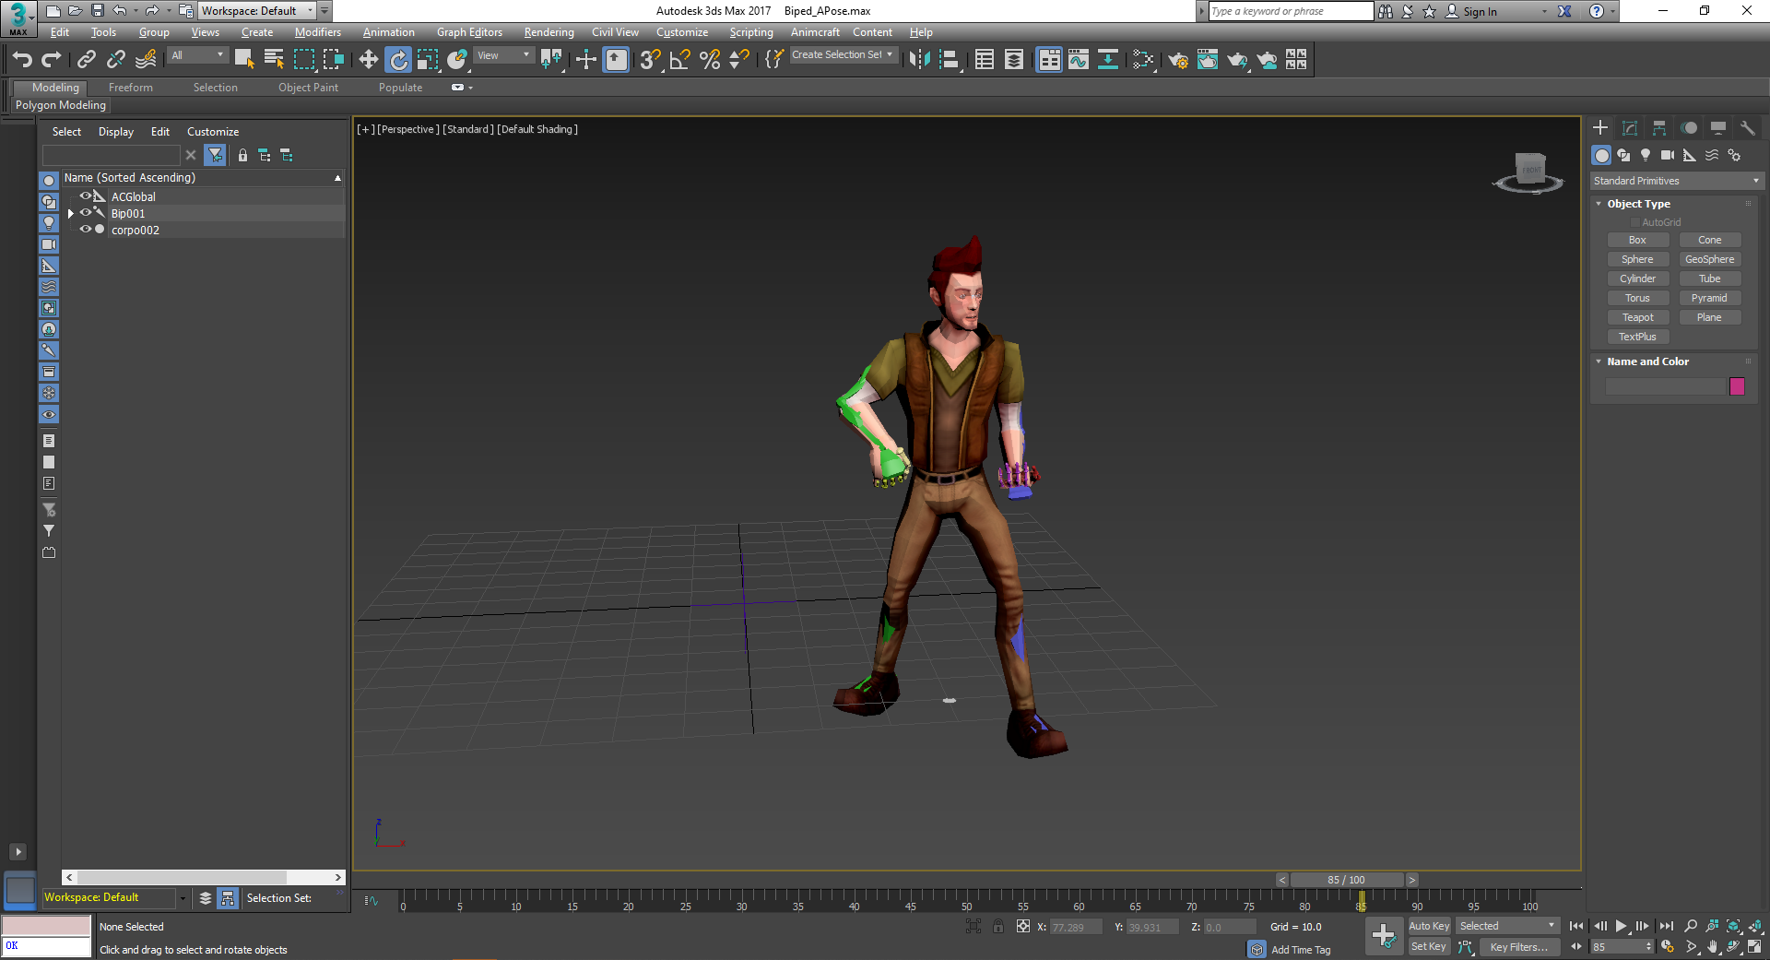Image resolution: width=1770 pixels, height=960 pixels.
Task: Toggle visibility eye of corpo002
Action: coord(86,230)
